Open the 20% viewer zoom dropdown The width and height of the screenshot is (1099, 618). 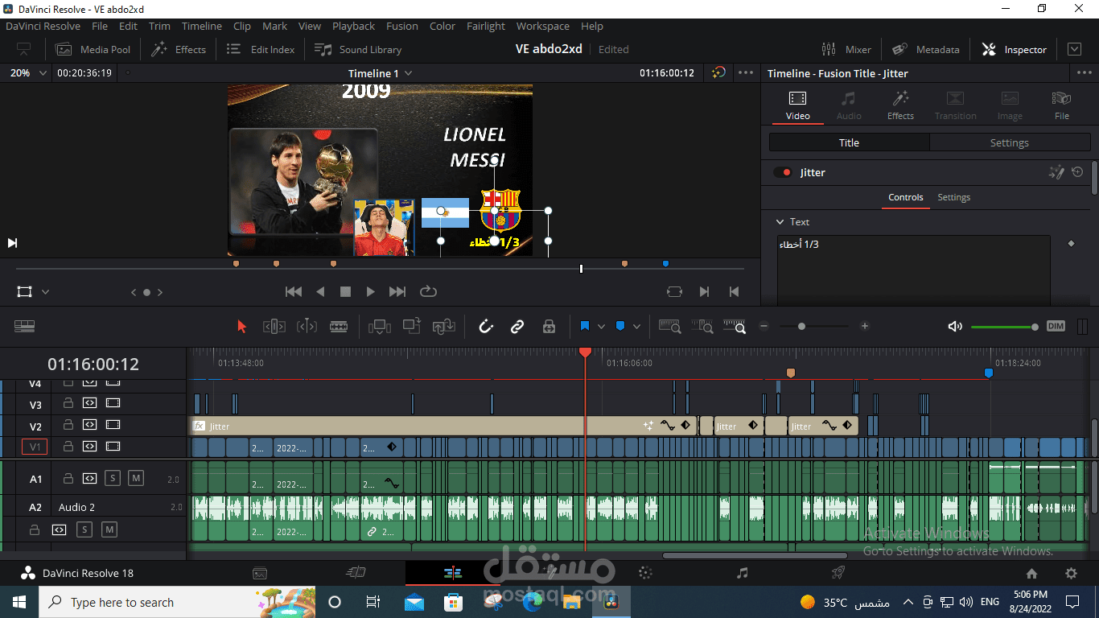click(25, 73)
